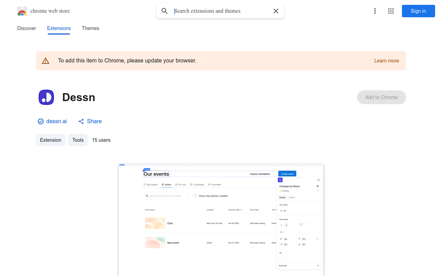Click the chrome web store title text
The image size is (442, 276).
click(50, 11)
